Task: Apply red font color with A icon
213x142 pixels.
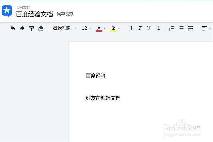Action: (99, 29)
